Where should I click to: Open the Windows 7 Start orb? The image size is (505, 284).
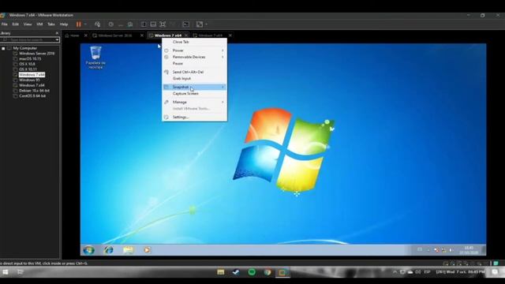point(89,250)
